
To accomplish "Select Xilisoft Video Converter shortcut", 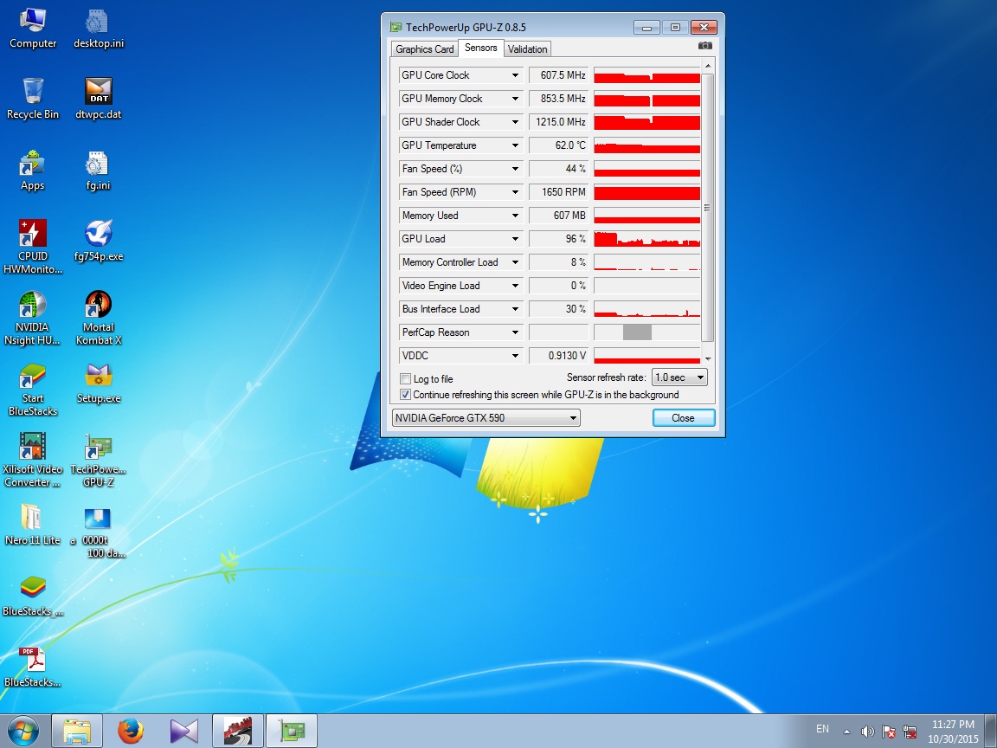I will point(32,460).
